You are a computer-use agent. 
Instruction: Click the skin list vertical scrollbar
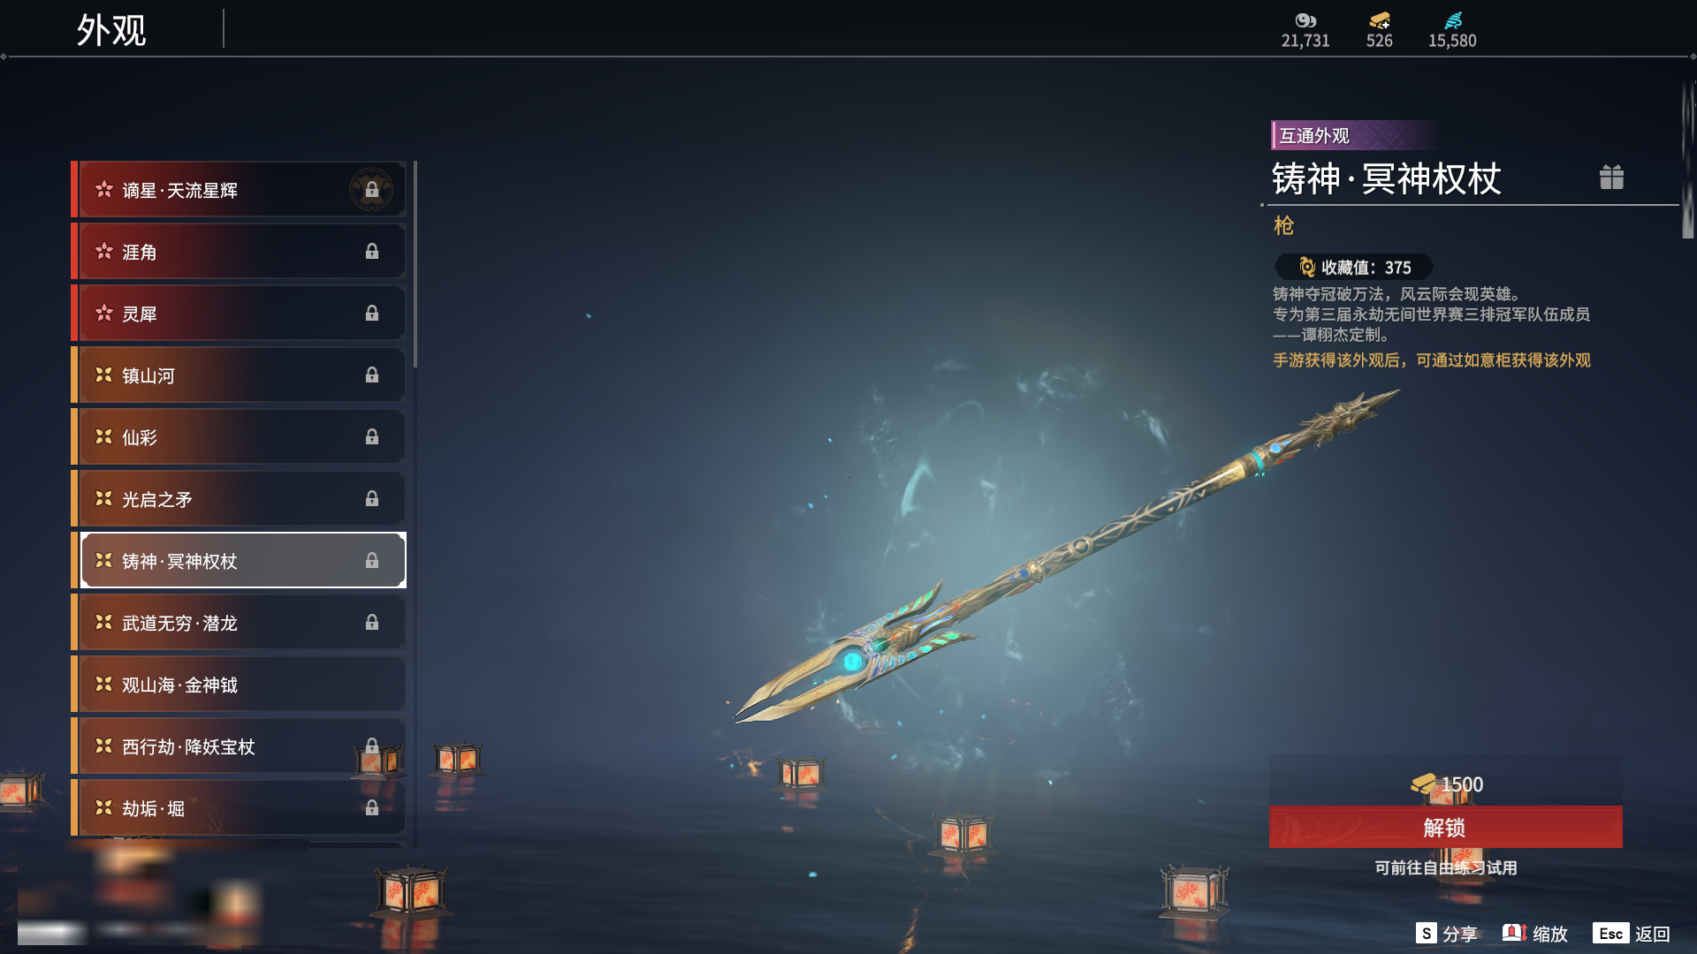pos(415,265)
